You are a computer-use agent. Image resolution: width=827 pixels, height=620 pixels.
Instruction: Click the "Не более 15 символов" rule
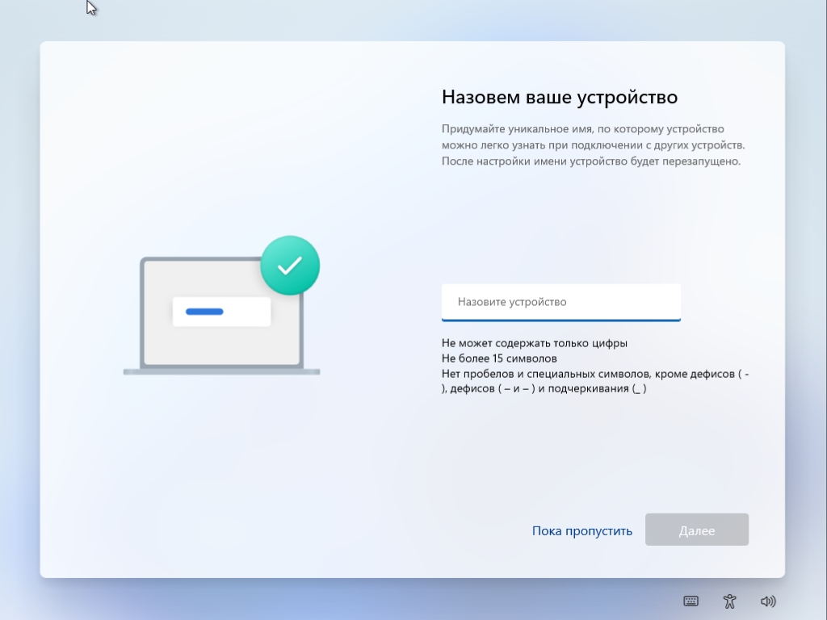pyautogui.click(x=499, y=358)
